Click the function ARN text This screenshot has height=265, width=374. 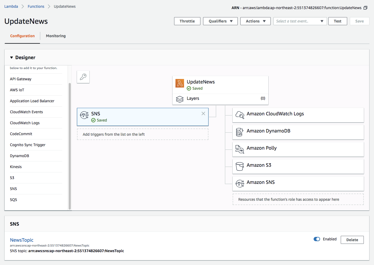302,8
